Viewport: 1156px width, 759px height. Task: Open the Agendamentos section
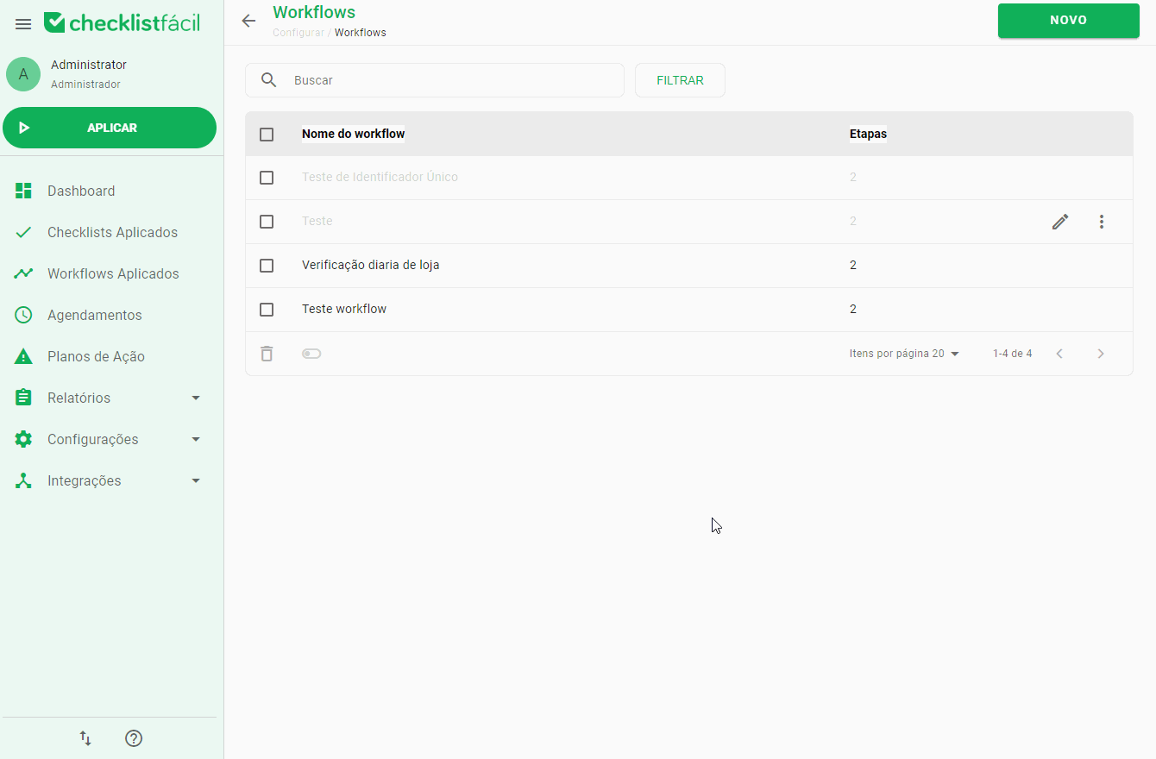click(95, 315)
